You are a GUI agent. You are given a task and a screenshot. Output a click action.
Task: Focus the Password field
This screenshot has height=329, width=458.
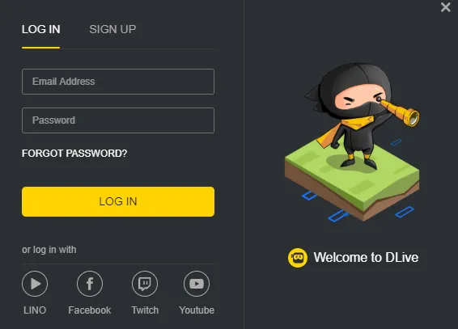pyautogui.click(x=118, y=120)
